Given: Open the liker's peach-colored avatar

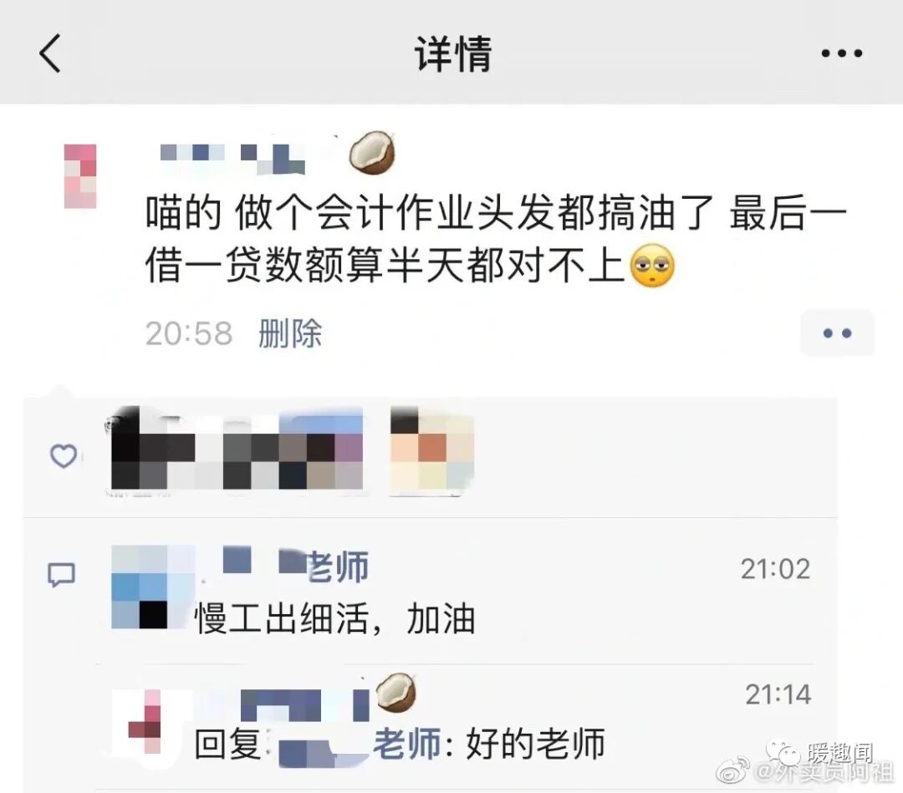Looking at the screenshot, I should tap(432, 450).
